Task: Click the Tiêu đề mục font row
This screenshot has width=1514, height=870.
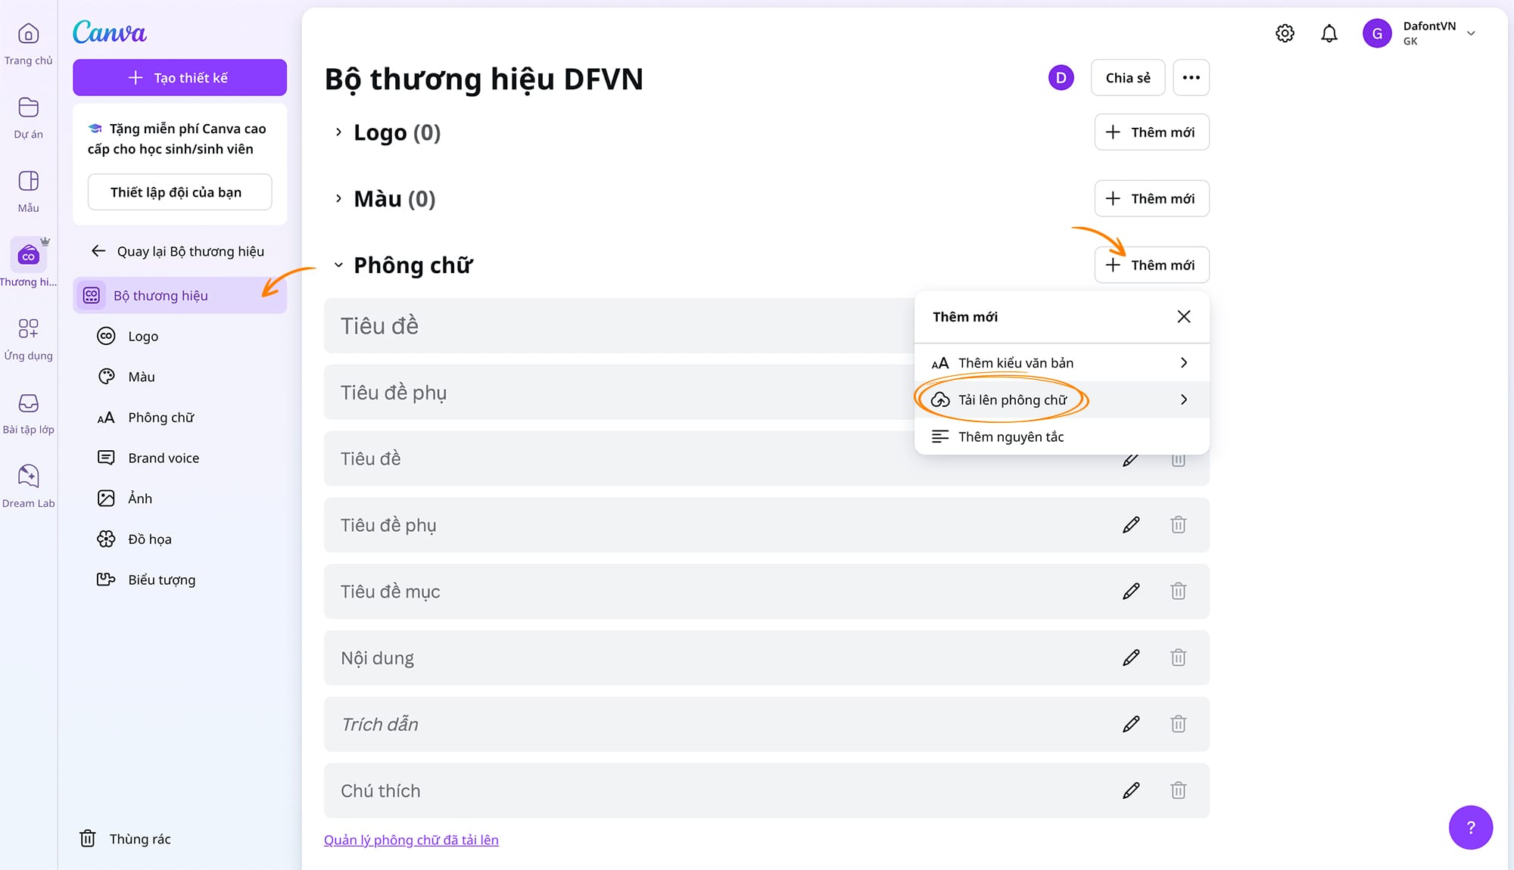Action: tap(767, 591)
